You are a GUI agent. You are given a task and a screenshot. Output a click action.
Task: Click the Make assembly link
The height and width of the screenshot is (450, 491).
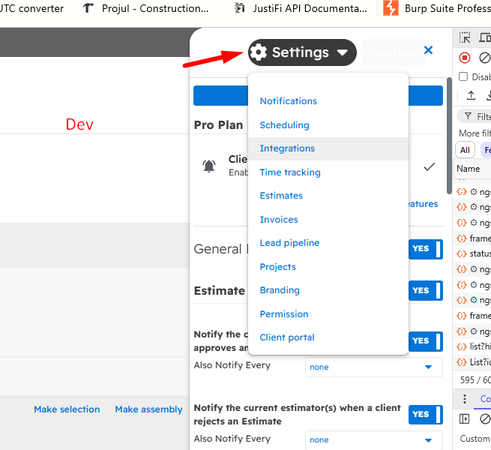tap(148, 409)
